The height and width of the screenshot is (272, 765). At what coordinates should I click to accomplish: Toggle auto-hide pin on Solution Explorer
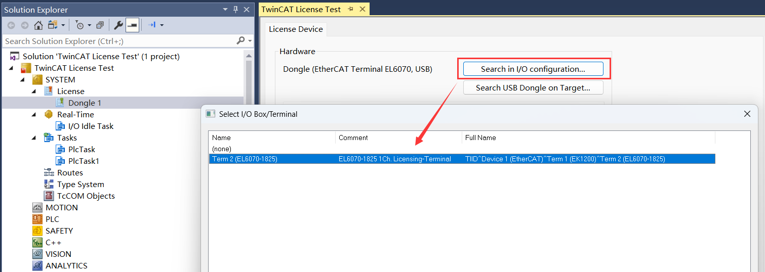click(235, 10)
